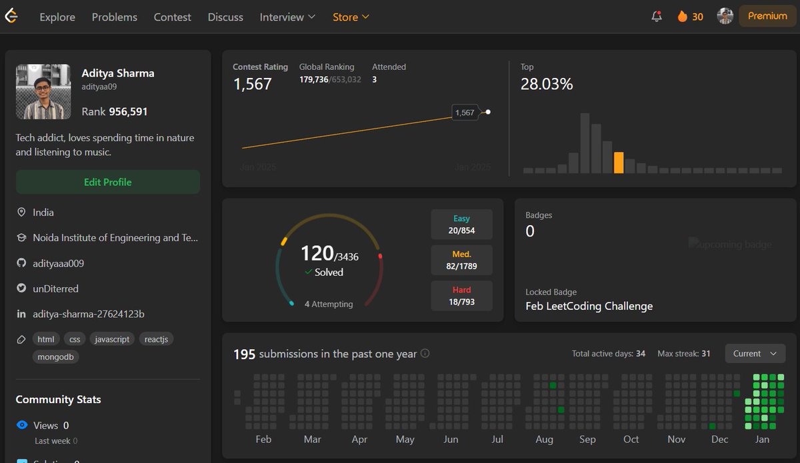Click the Top 28.03% value
This screenshot has width=800, height=463.
point(547,84)
